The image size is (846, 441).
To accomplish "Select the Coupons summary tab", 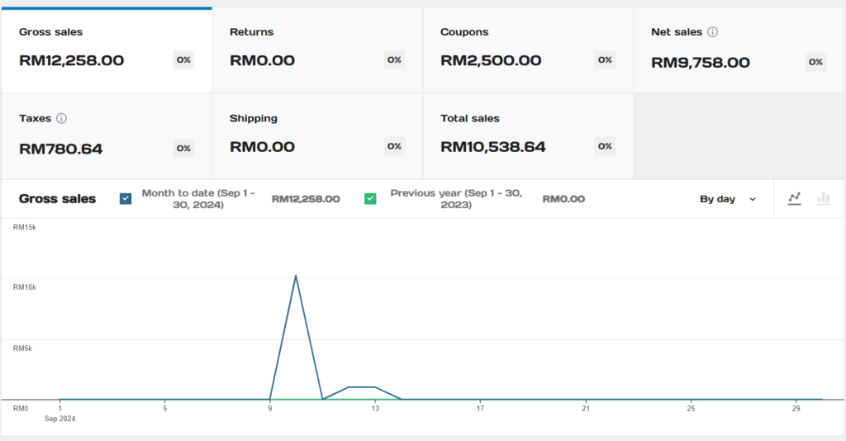I will [x=528, y=50].
